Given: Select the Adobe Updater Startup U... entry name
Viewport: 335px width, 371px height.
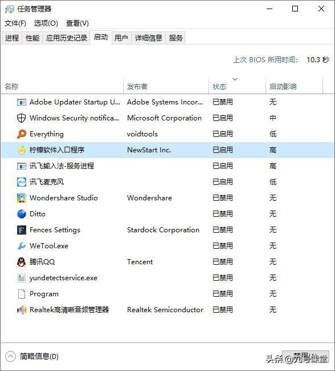Looking at the screenshot, I should pos(75,102).
